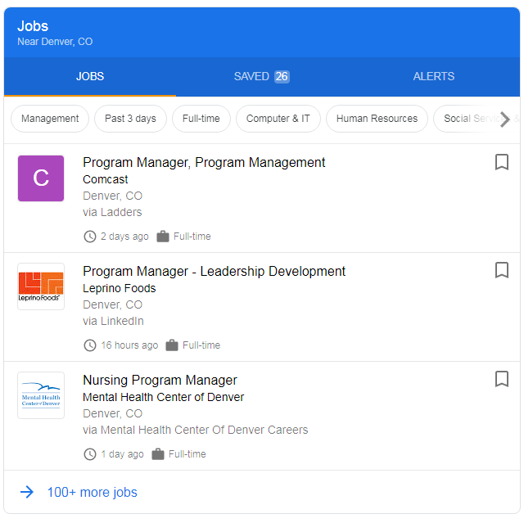Click the Leprino Foods logo
524x523 pixels.
click(x=41, y=286)
